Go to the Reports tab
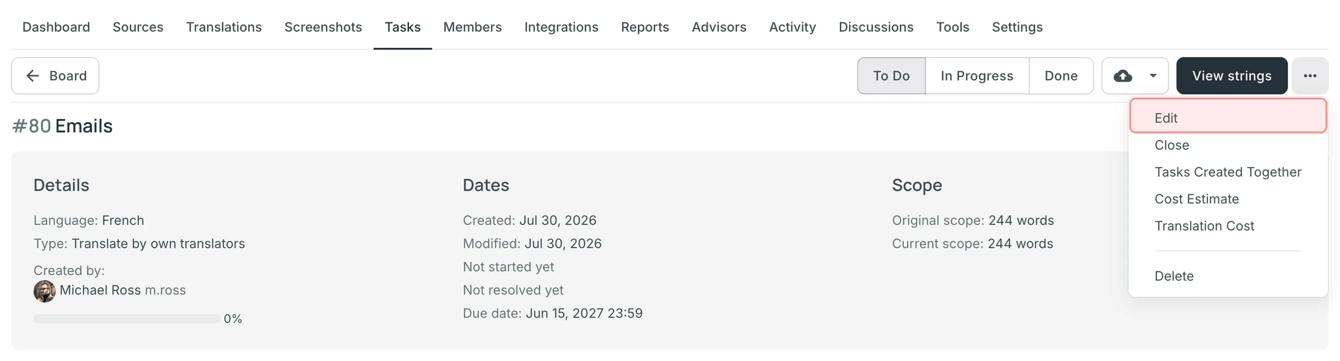Image resolution: width=1340 pixels, height=361 pixels. coord(644,27)
